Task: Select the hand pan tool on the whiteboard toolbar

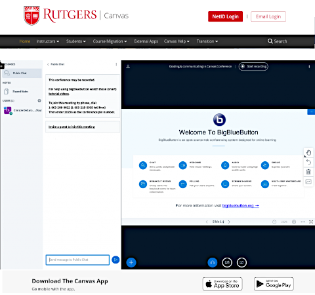Action: [308, 153]
